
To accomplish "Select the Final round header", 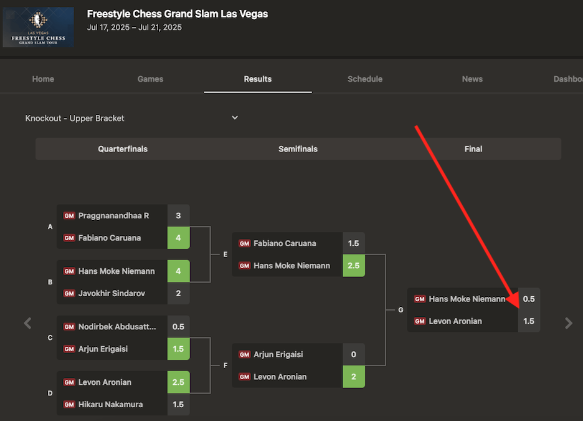I will coord(473,149).
